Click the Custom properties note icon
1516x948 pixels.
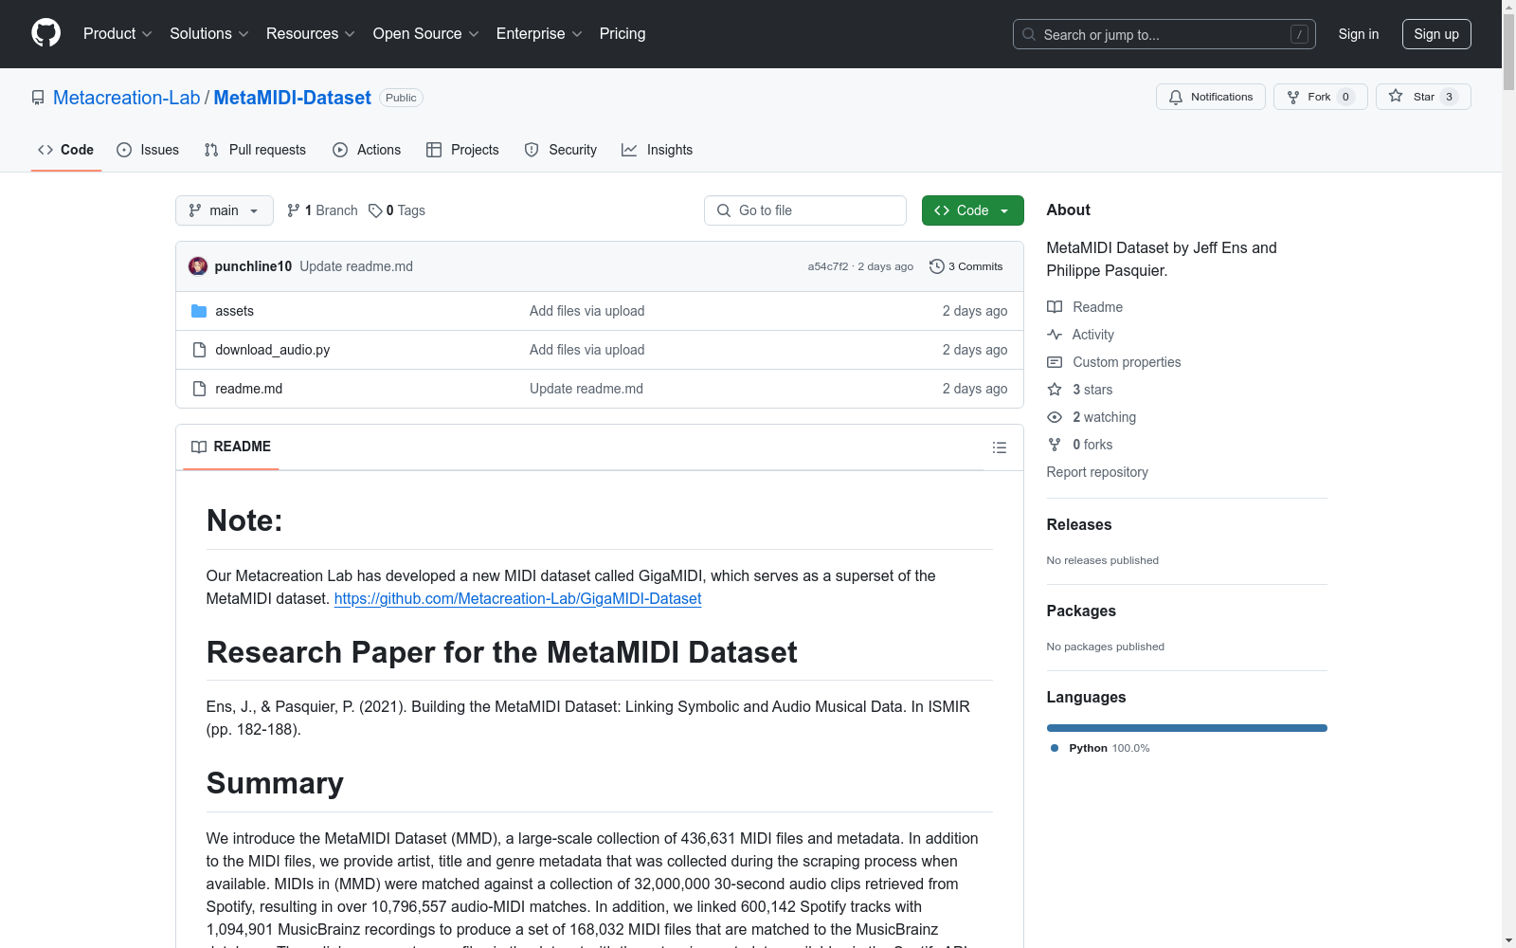[1055, 362]
